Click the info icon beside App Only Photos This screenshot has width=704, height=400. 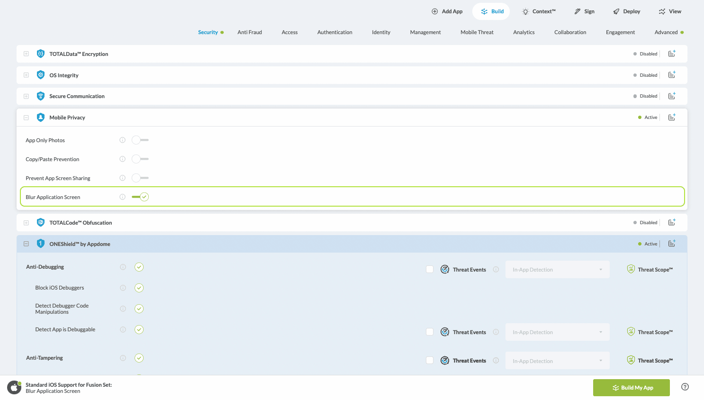[x=122, y=140]
